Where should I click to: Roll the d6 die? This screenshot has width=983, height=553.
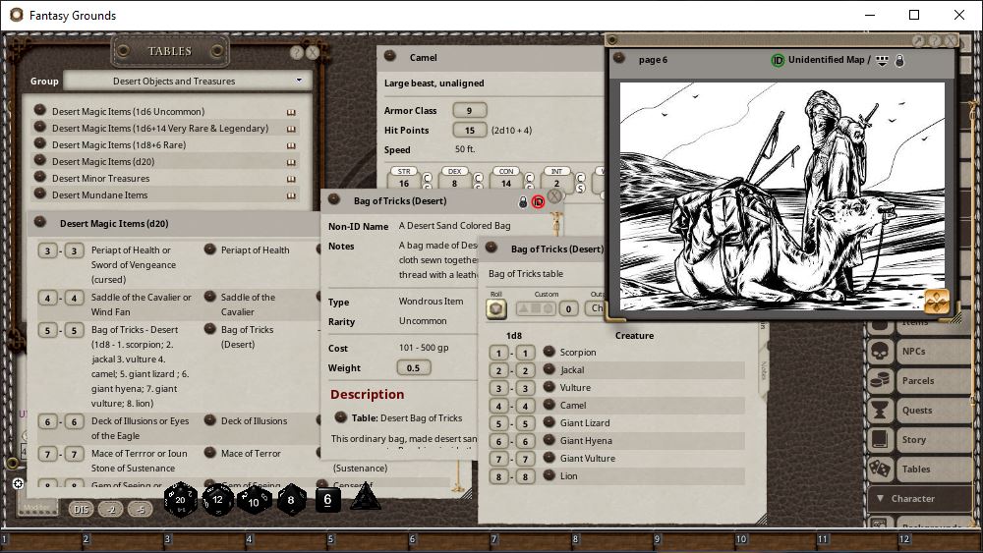tap(327, 500)
